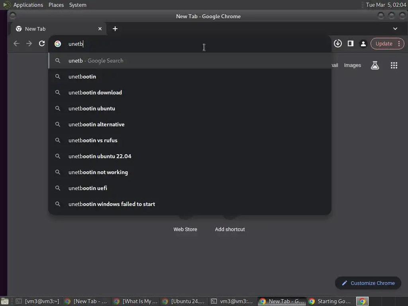Pick 'unetbootin download' suggestion
The width and height of the screenshot is (408, 306).
190,92
